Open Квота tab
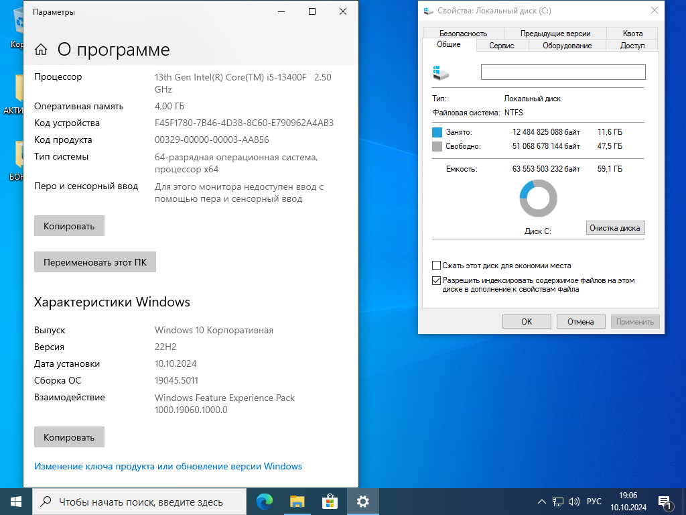This screenshot has width=686, height=515. tap(632, 34)
